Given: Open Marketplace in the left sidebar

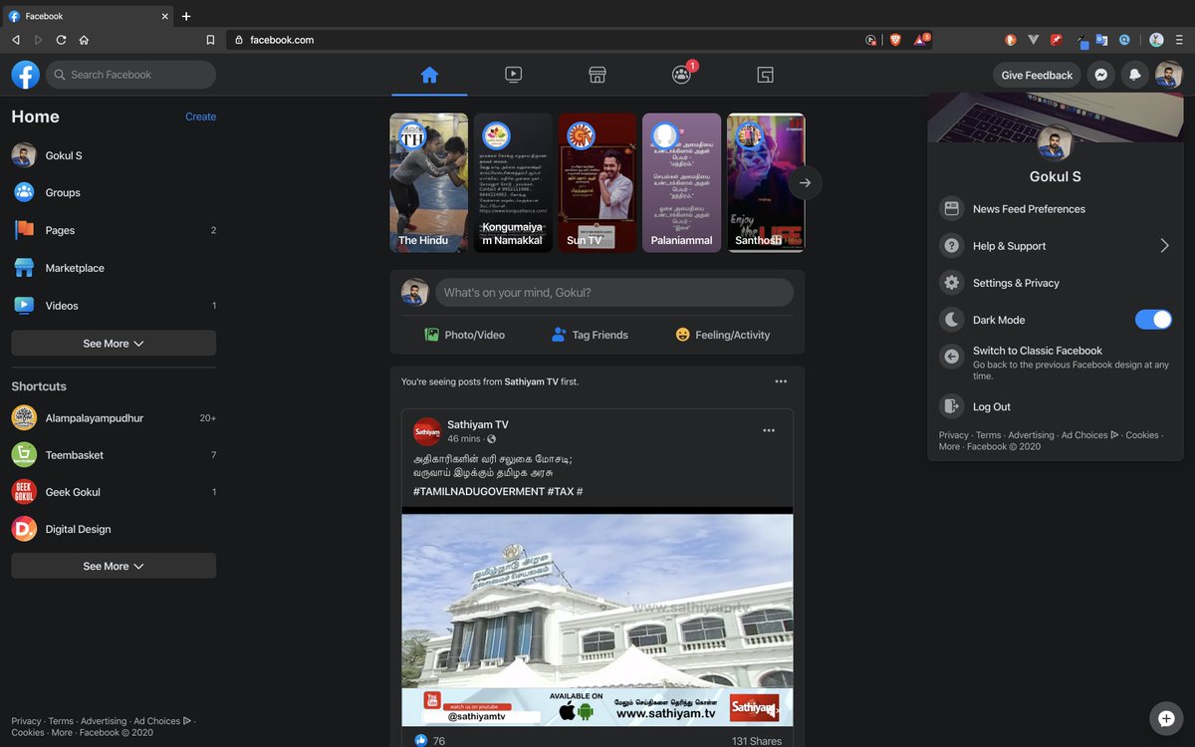Looking at the screenshot, I should [x=114, y=268].
